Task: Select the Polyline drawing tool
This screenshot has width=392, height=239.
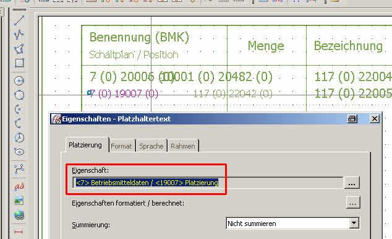Action: (19, 35)
